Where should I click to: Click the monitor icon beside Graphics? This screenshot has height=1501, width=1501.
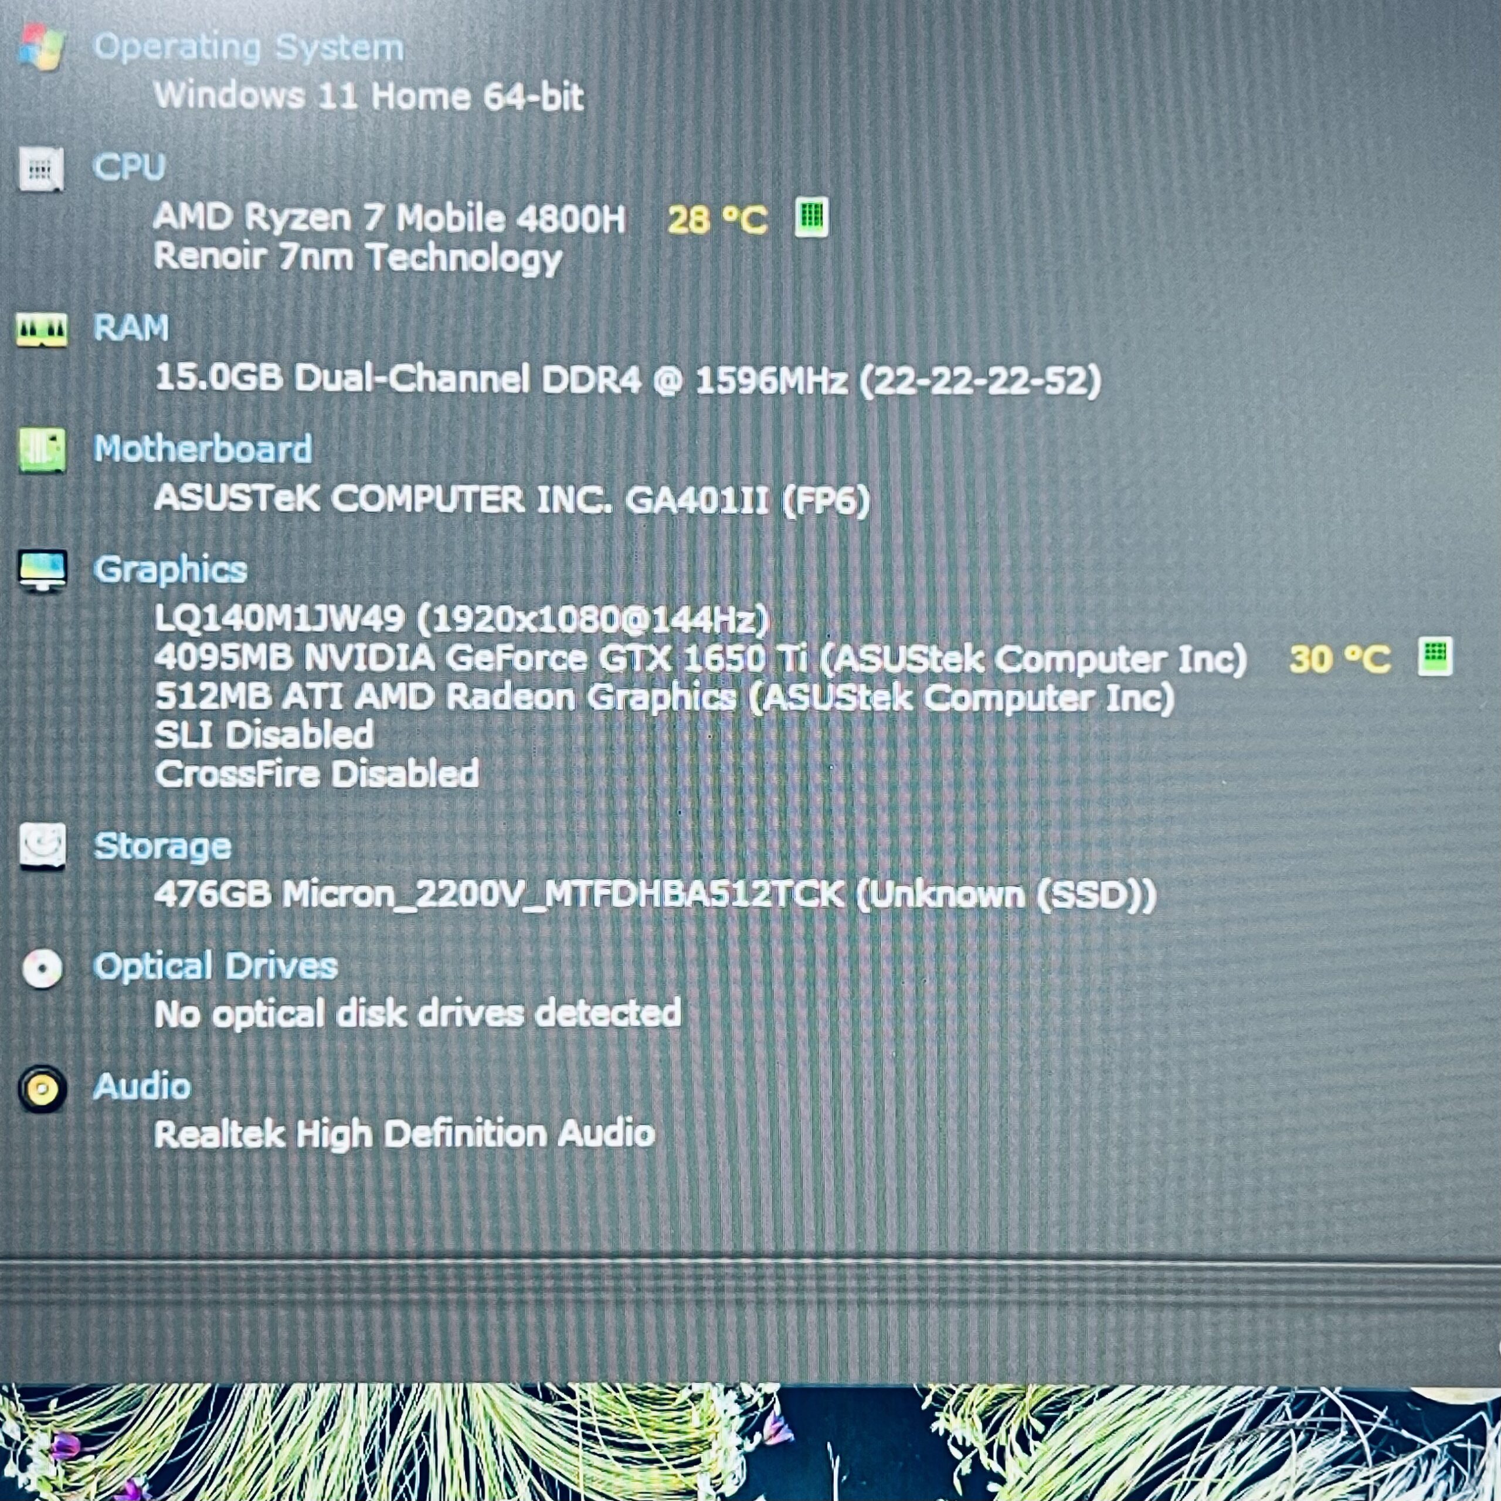click(42, 571)
